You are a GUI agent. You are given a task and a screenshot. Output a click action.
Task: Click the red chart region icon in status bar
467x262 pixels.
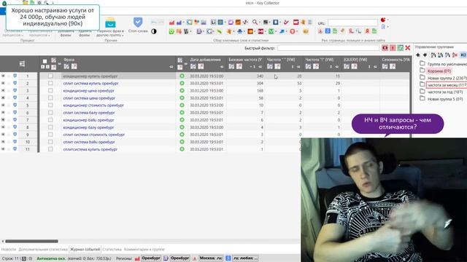click(x=137, y=258)
